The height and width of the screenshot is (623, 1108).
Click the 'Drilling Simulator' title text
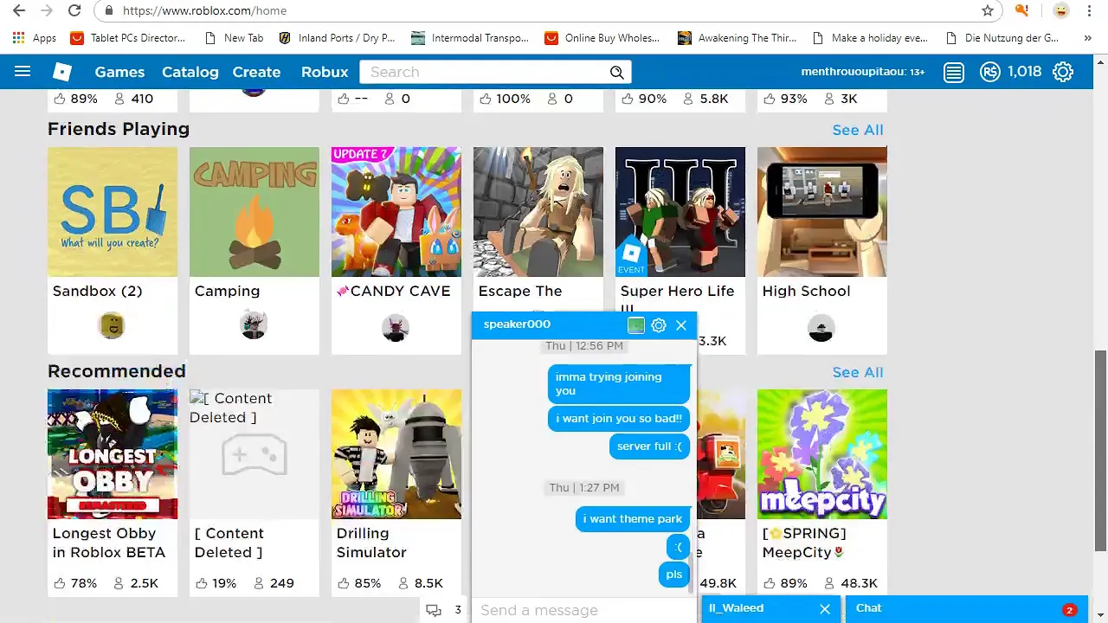(x=371, y=543)
